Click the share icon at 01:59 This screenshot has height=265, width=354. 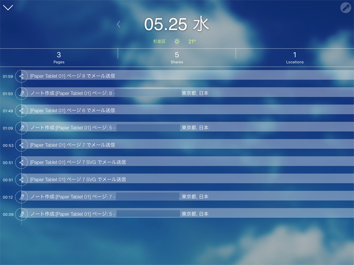tap(21, 76)
